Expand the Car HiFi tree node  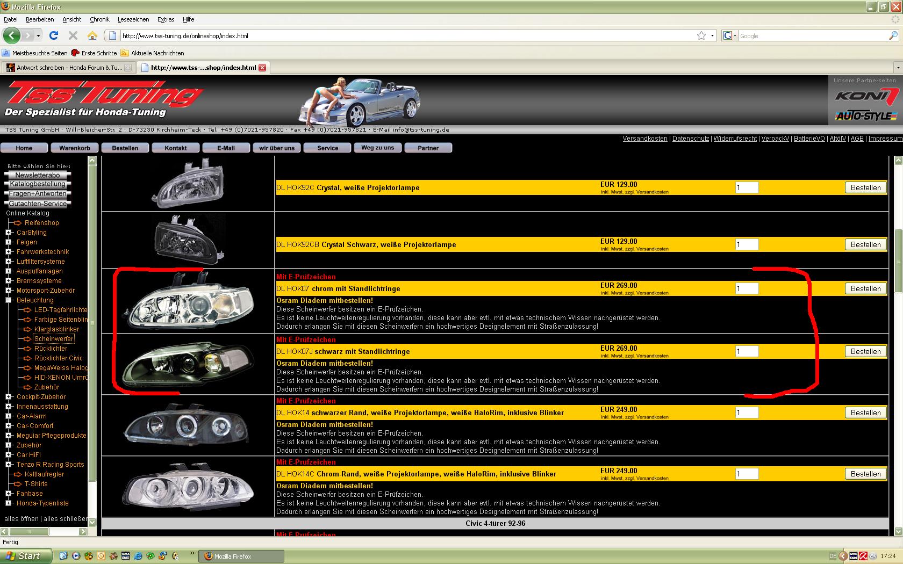tap(9, 455)
